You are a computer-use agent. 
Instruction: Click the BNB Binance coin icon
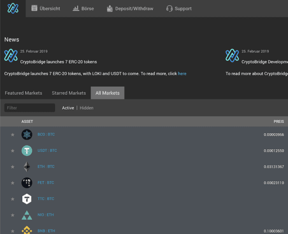pyautogui.click(x=27, y=230)
